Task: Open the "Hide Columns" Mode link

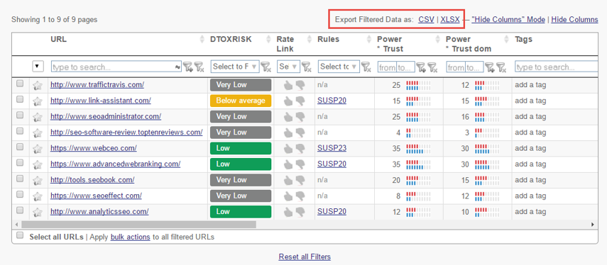Action: (508, 19)
